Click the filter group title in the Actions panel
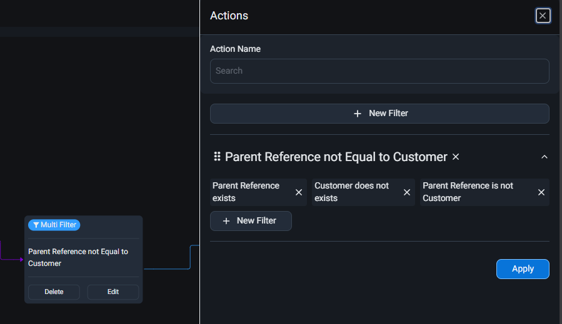Image resolution: width=562 pixels, height=324 pixels. [336, 157]
